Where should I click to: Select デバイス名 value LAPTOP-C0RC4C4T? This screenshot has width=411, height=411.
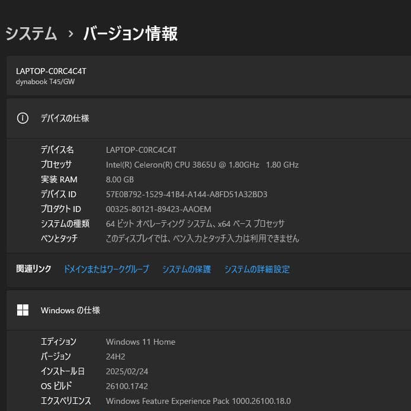click(x=141, y=150)
